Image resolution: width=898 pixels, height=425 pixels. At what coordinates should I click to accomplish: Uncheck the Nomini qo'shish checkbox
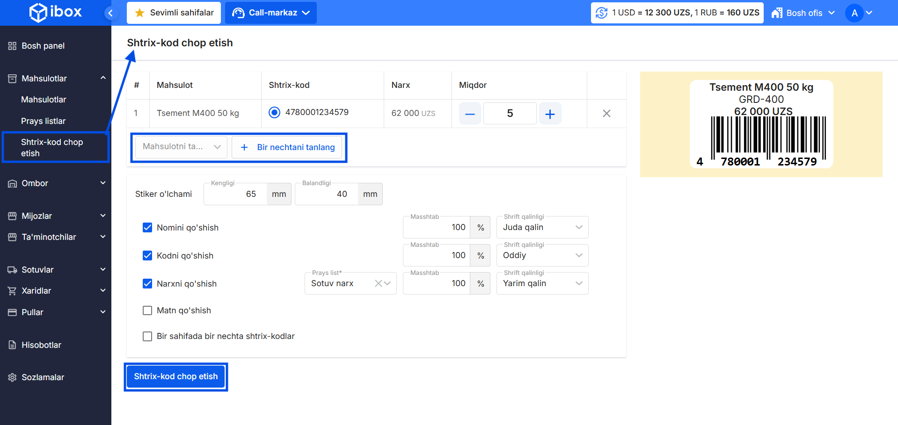[147, 228]
